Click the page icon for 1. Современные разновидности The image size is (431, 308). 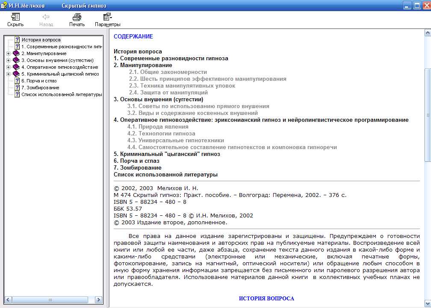[17, 47]
